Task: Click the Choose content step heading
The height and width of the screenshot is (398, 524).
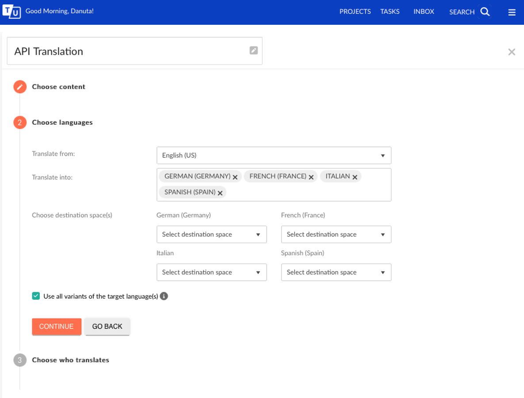Action: point(58,87)
